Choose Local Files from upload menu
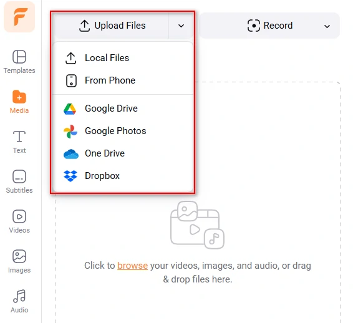Screen dimensions: 353x323 coord(123,58)
